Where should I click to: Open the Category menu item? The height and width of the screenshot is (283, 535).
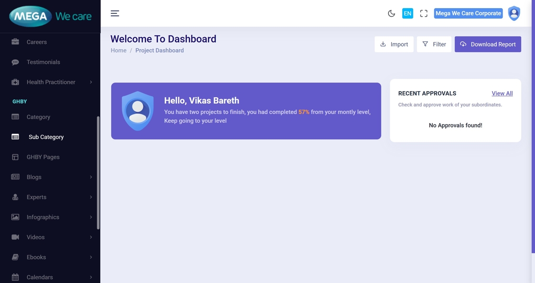pos(38,117)
